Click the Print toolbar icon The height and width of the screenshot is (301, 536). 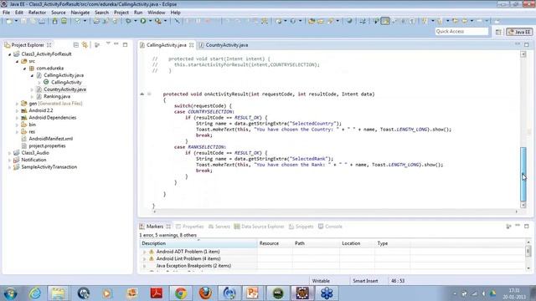click(x=42, y=21)
